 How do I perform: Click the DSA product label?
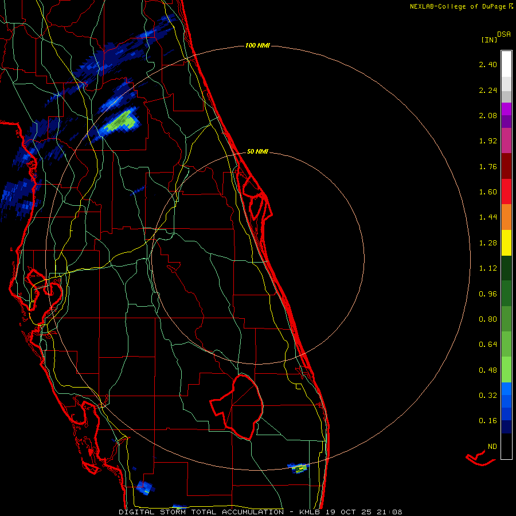point(504,34)
